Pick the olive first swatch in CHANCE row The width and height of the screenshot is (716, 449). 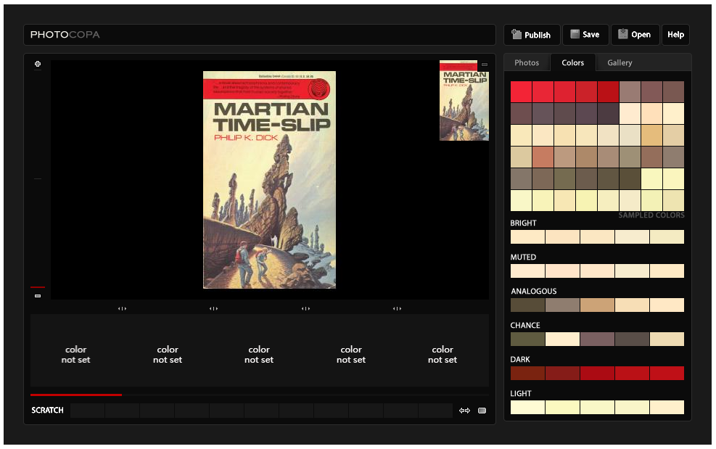click(527, 339)
